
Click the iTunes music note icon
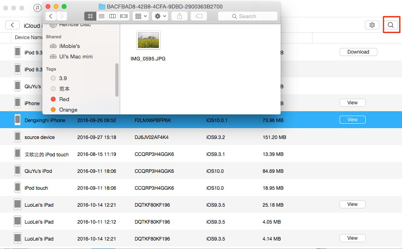(37, 8)
